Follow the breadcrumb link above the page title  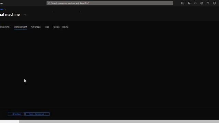[2, 9]
